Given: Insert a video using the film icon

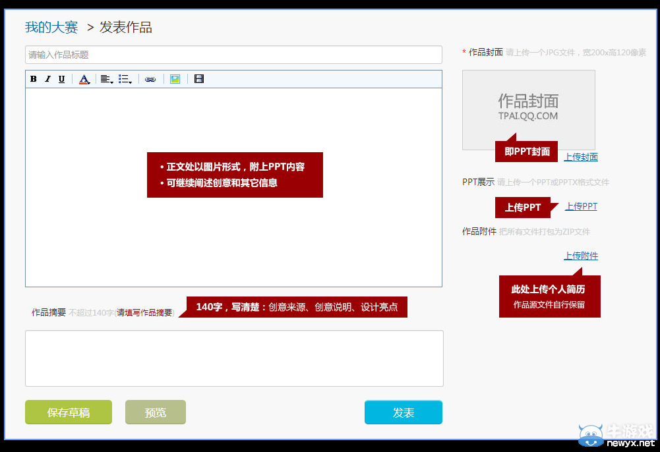Looking at the screenshot, I should 198,79.
